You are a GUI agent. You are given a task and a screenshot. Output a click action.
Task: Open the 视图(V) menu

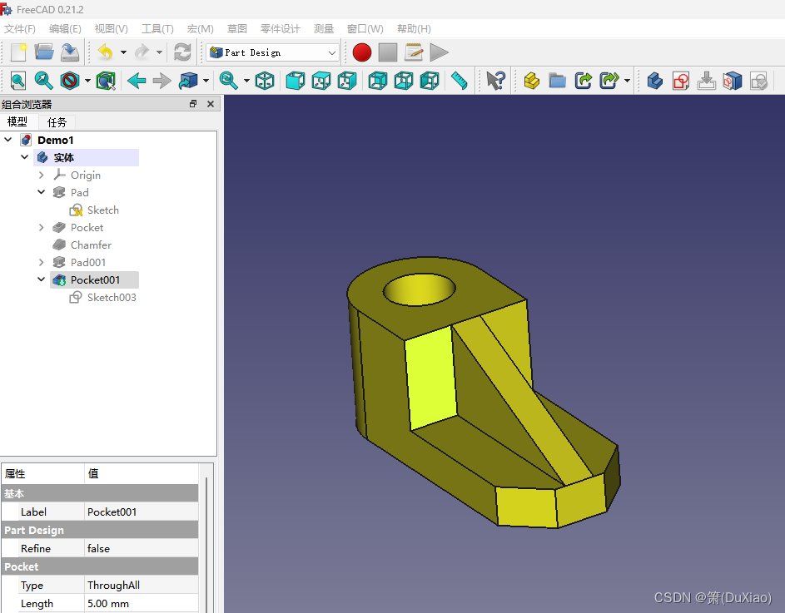pos(112,28)
